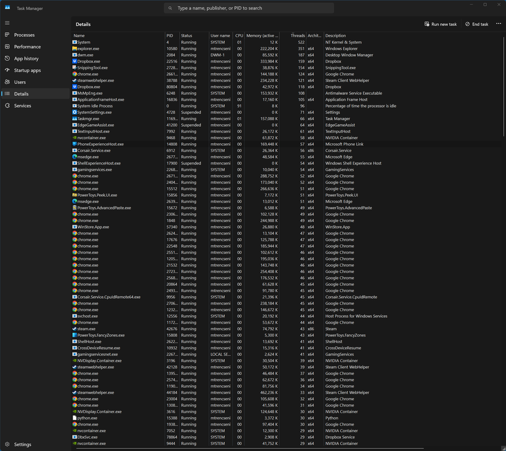Select the svchost.exe row
Image resolution: width=506 pixels, height=451 pixels.
coord(286,316)
